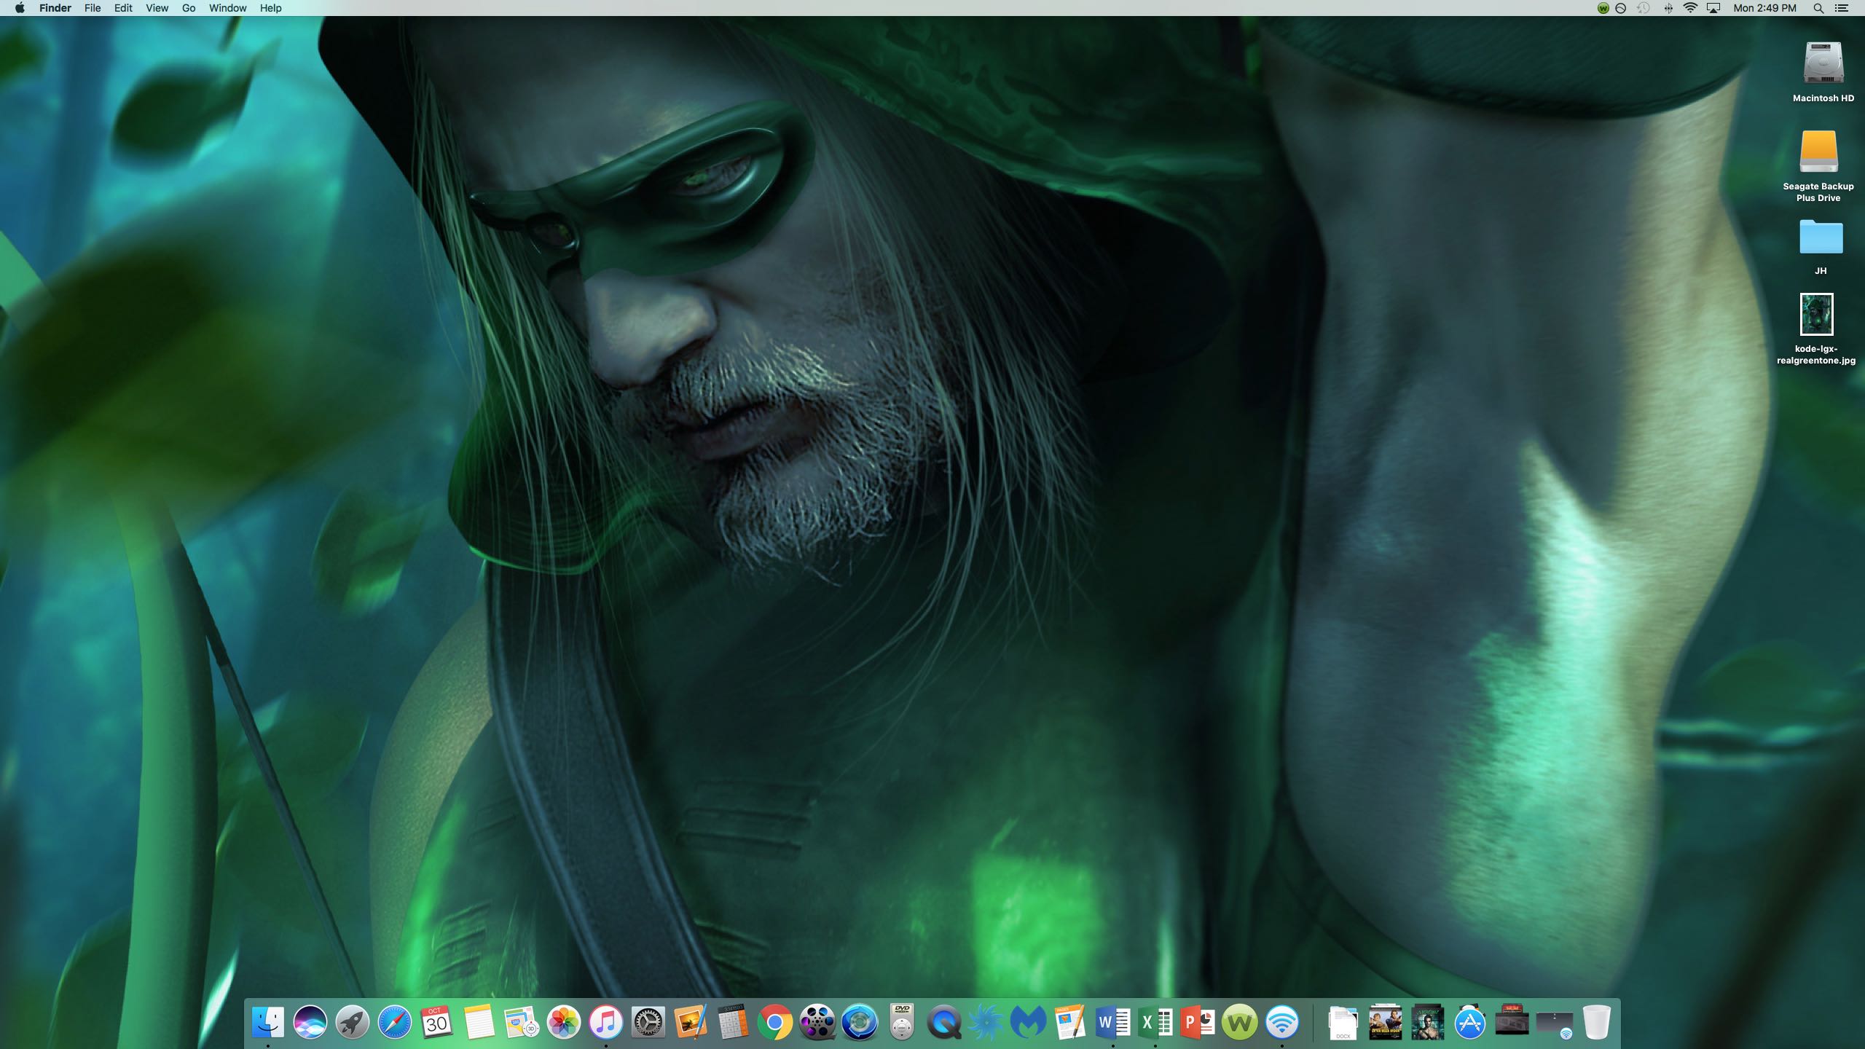Open the View menu

point(157,8)
